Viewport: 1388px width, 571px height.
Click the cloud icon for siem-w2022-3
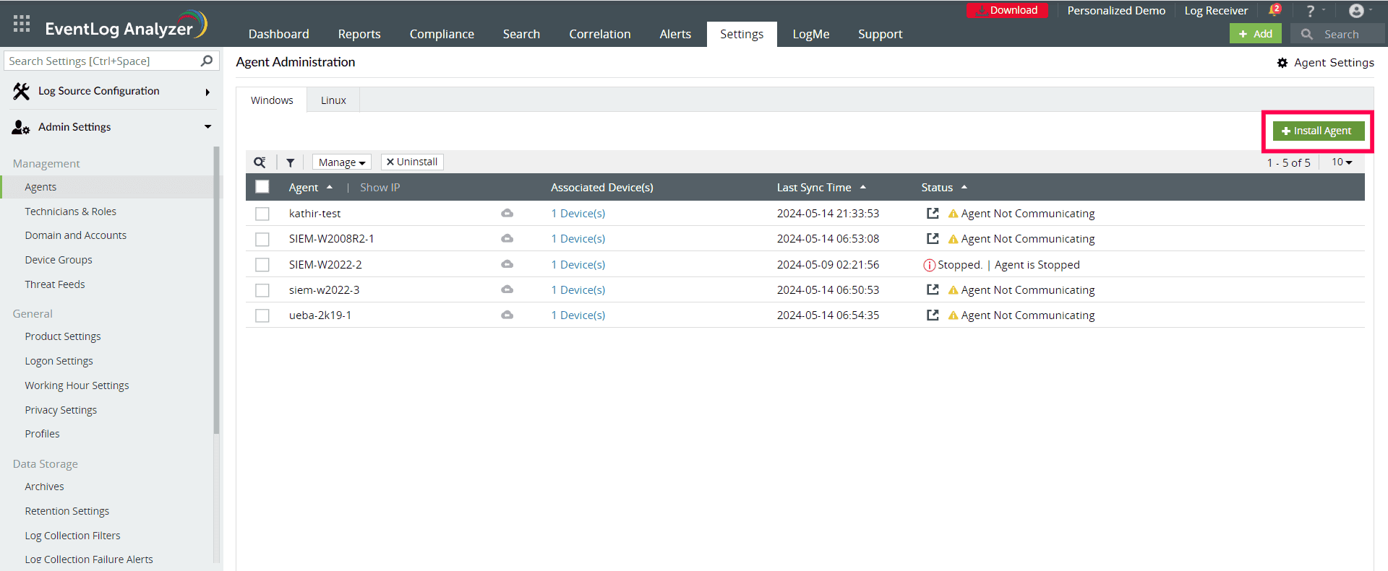pos(507,289)
